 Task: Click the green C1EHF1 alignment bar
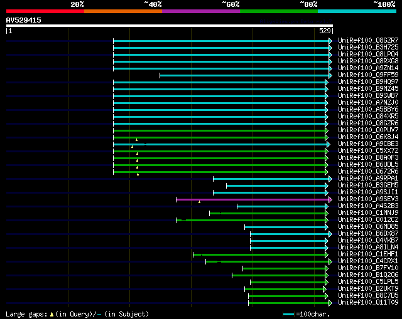(x=259, y=255)
